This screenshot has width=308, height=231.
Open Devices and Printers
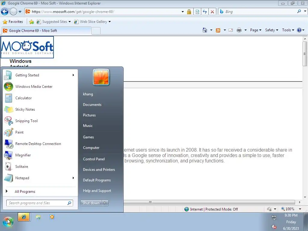(99, 170)
